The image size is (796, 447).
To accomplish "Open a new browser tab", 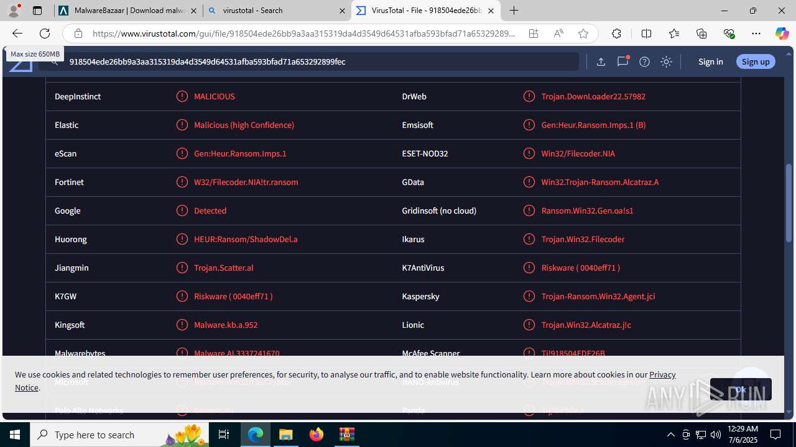I will (x=514, y=11).
